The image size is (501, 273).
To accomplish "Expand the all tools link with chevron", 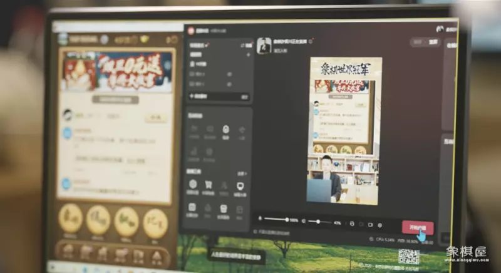I will click(x=242, y=173).
